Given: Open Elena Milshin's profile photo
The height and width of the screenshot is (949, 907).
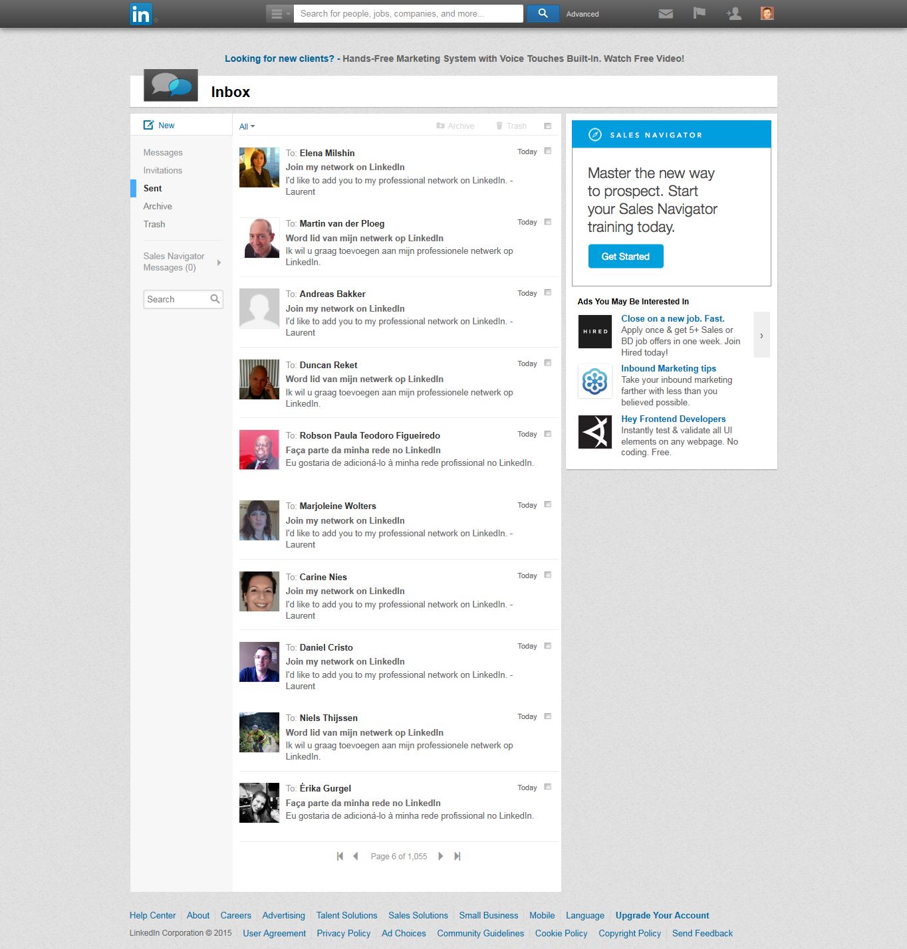Looking at the screenshot, I should (x=259, y=167).
